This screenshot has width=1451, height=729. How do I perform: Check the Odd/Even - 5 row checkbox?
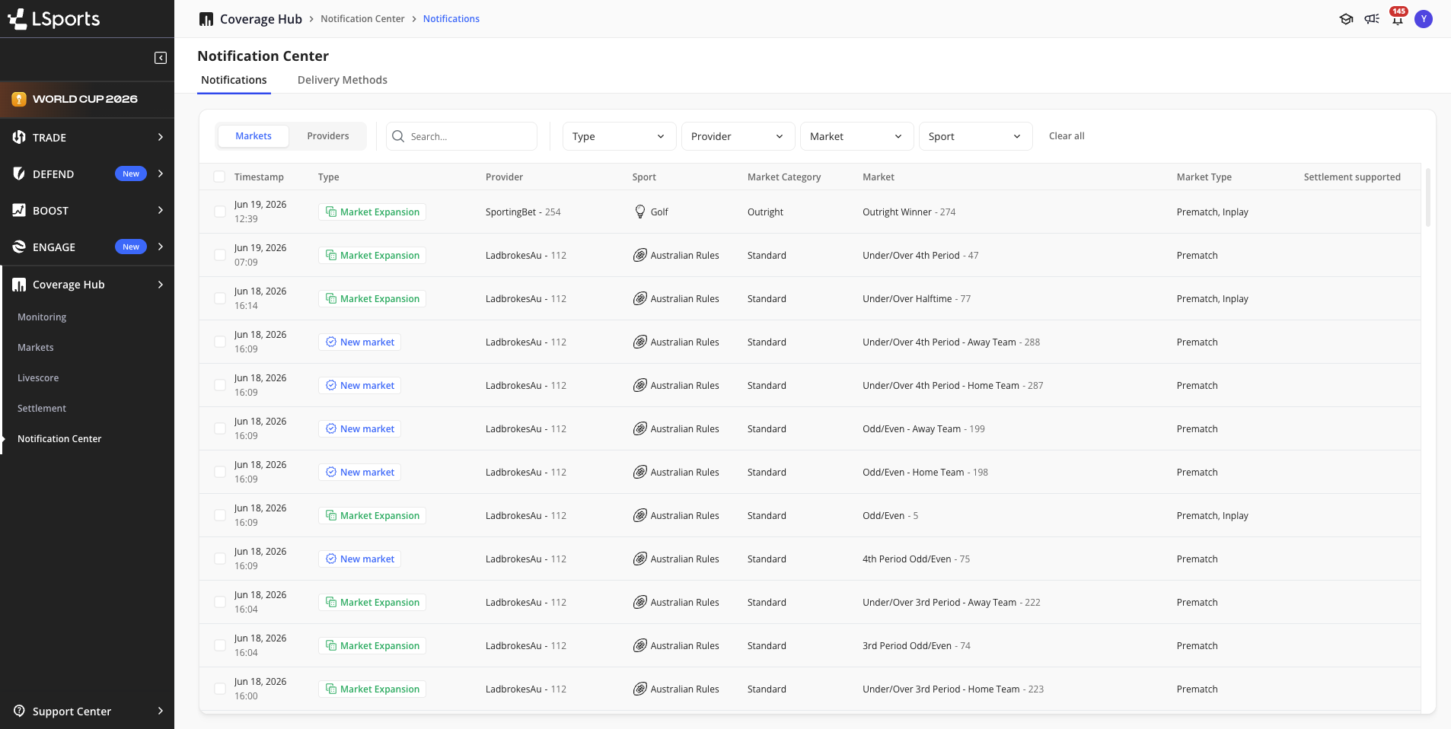[219, 515]
